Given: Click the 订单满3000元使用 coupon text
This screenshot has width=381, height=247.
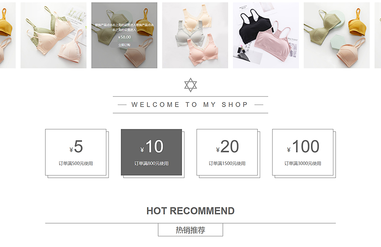Looking at the screenshot, I should point(303,164).
